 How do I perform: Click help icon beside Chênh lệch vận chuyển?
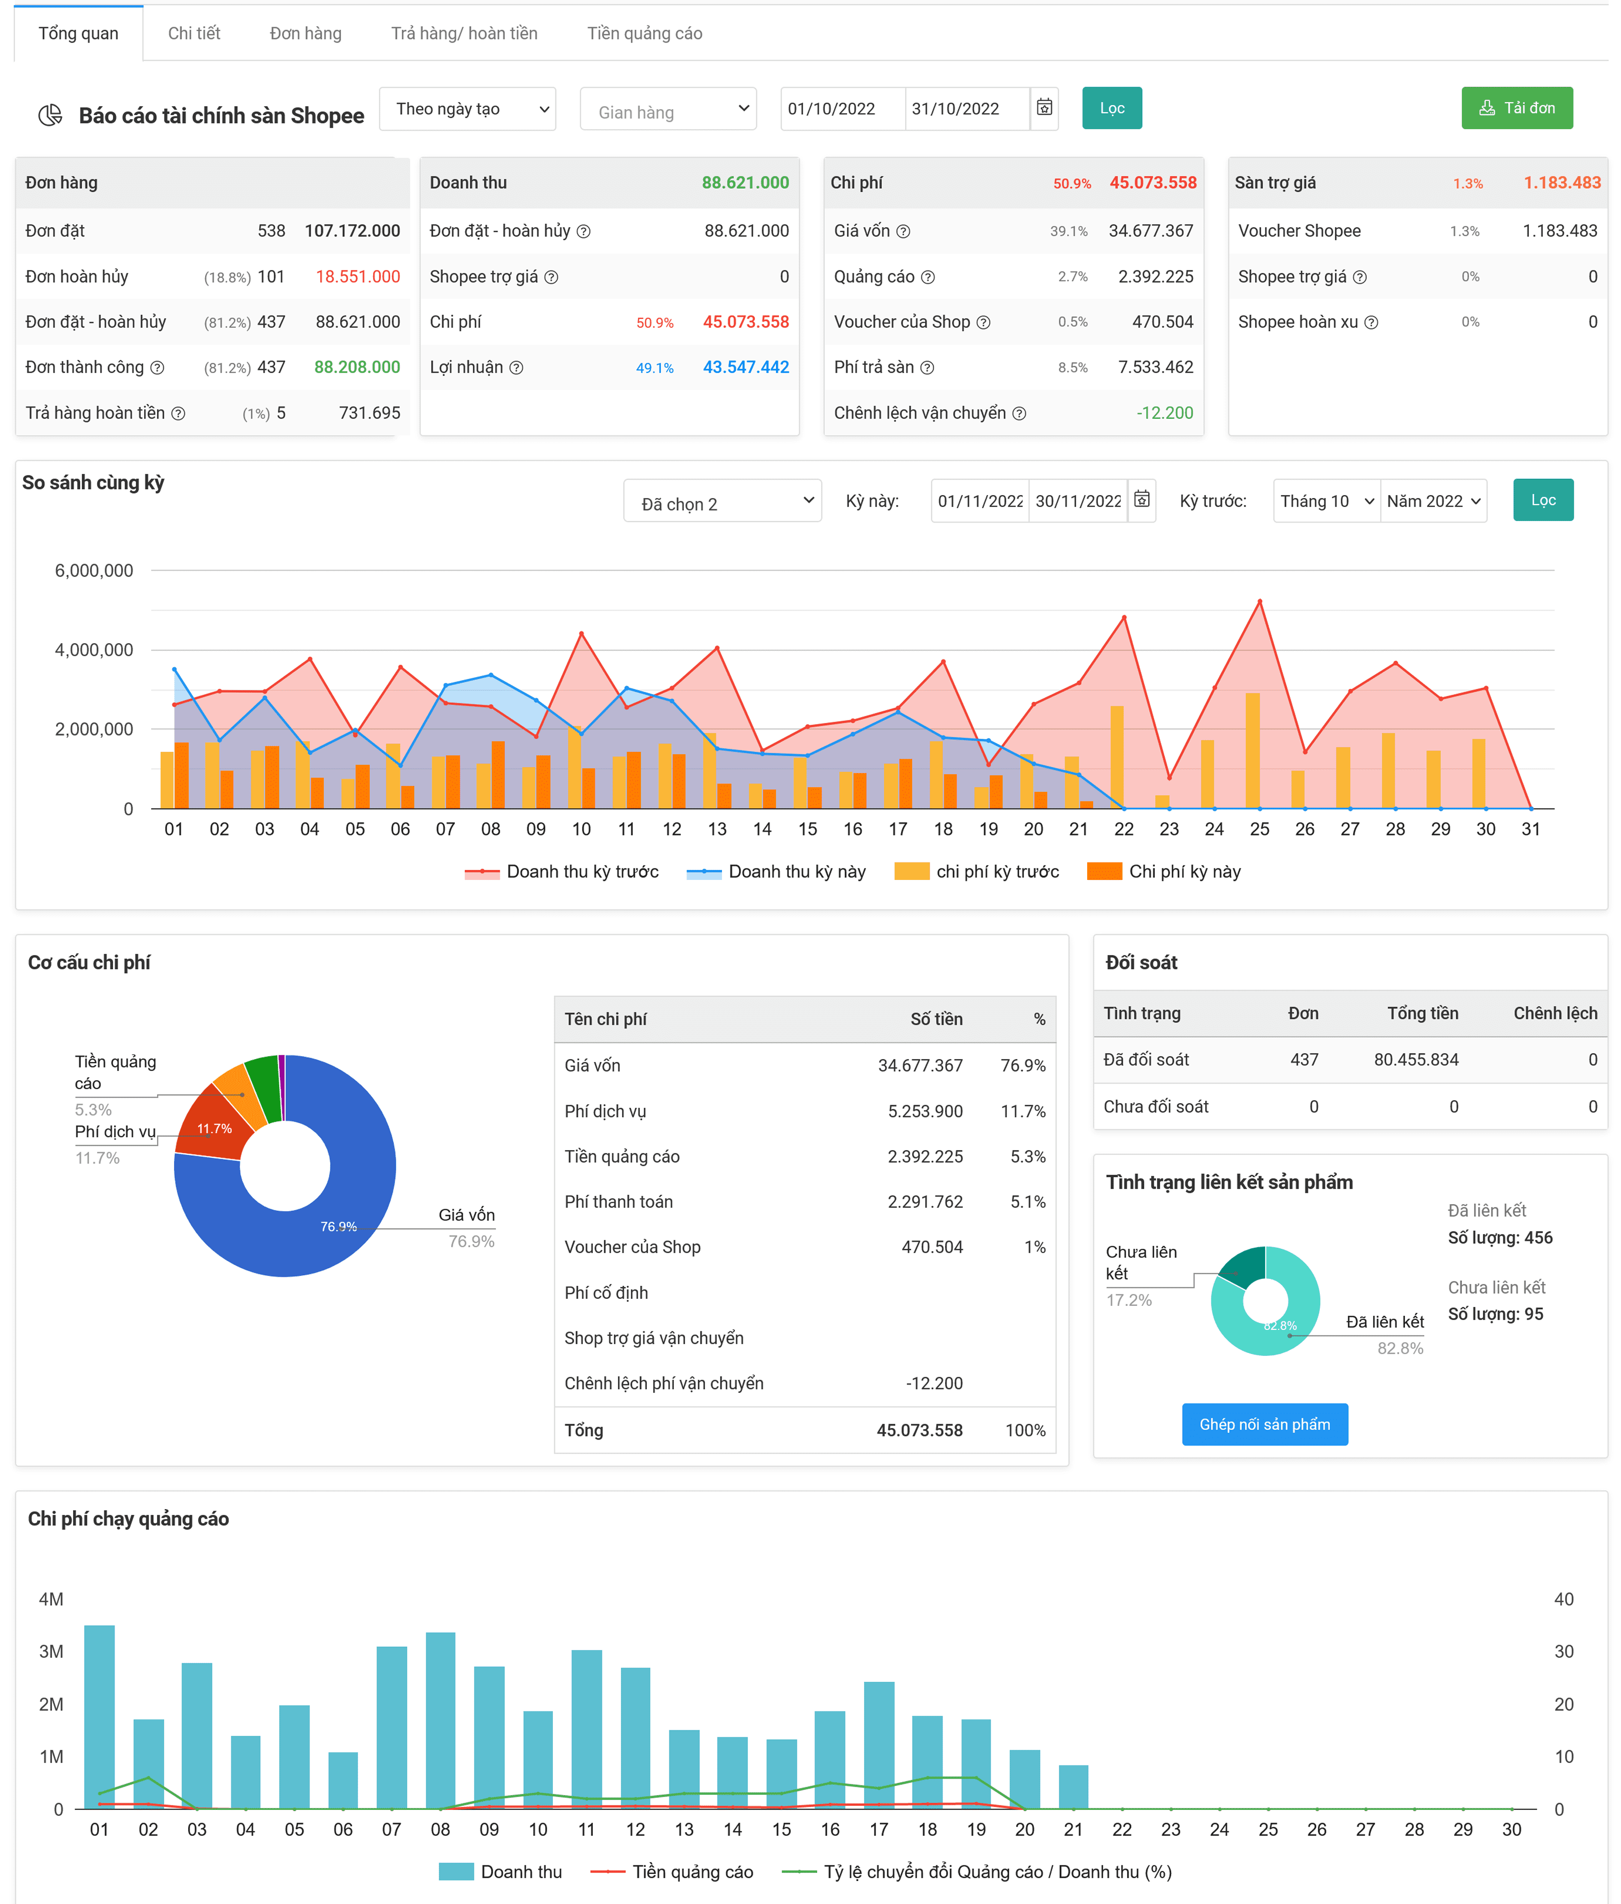click(1019, 413)
